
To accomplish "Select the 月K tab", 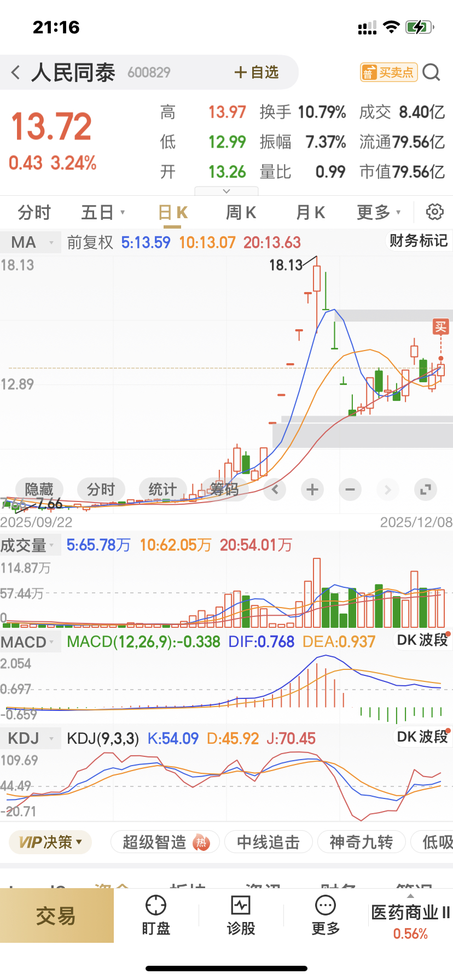I will [310, 212].
